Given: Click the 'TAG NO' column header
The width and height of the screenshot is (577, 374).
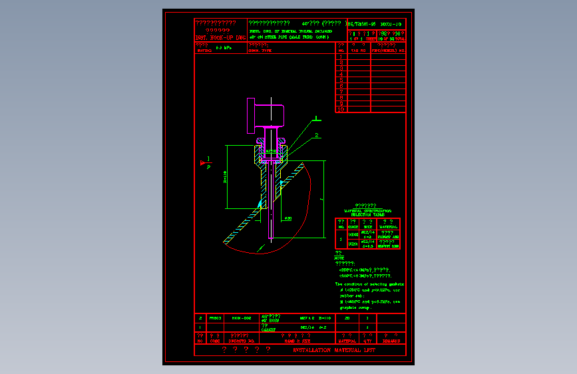Looking at the screenshot, I should tap(359, 51).
